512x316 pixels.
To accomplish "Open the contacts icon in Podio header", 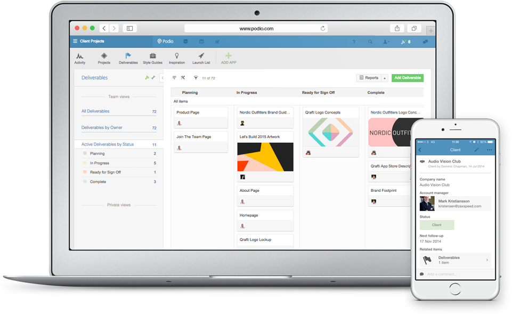I will click(185, 42).
